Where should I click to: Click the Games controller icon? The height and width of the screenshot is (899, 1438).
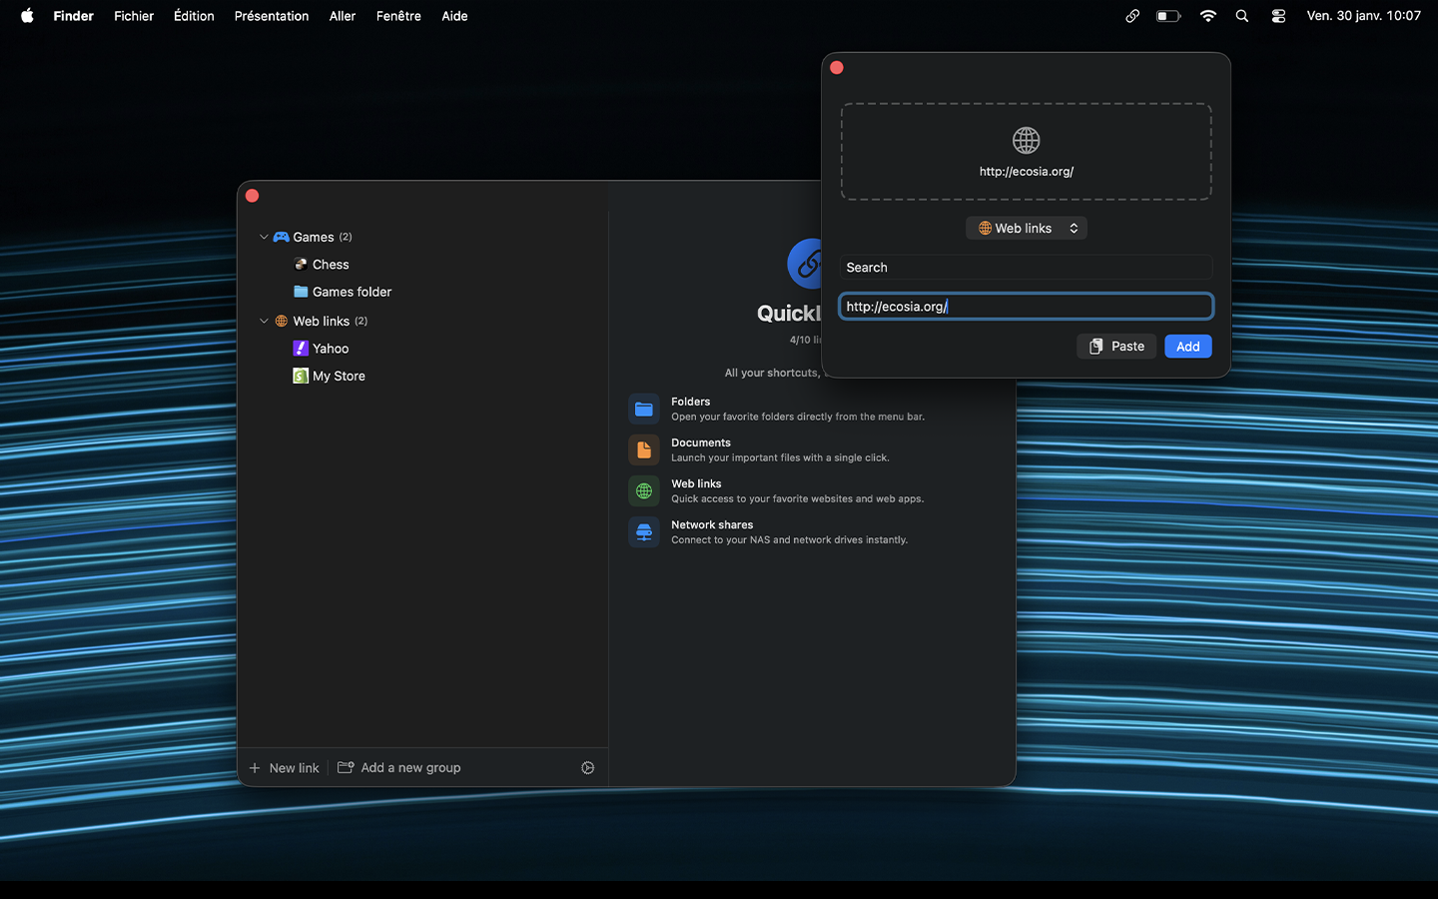282,237
